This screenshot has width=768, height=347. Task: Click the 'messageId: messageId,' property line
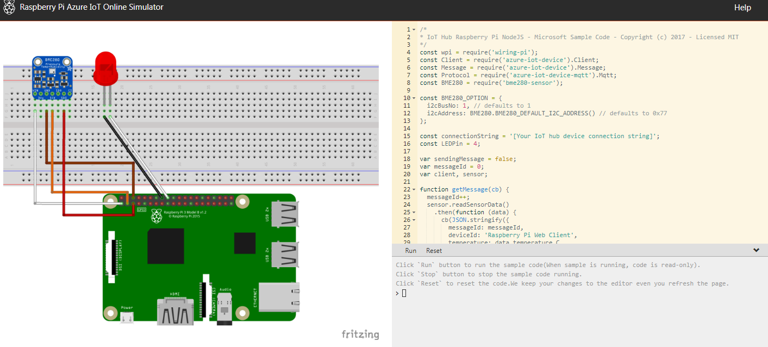point(485,227)
